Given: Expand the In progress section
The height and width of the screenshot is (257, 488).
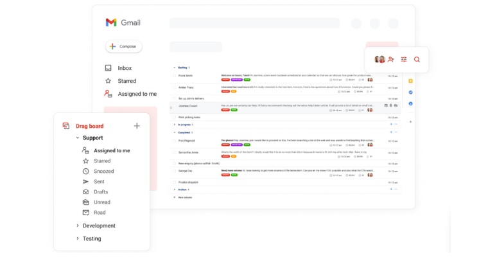Looking at the screenshot, I should [x=174, y=125].
